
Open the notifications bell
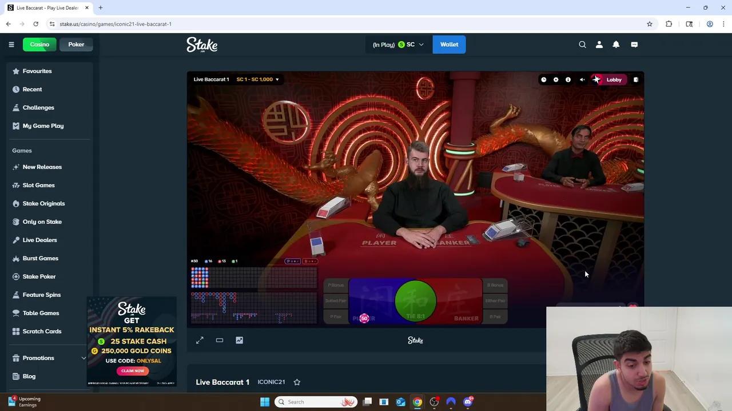coord(616,45)
